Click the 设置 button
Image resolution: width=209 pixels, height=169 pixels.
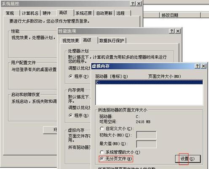[x=188, y=159]
